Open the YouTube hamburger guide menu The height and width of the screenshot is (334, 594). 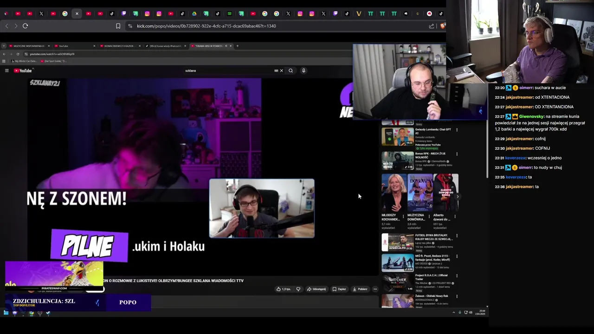coord(7,71)
